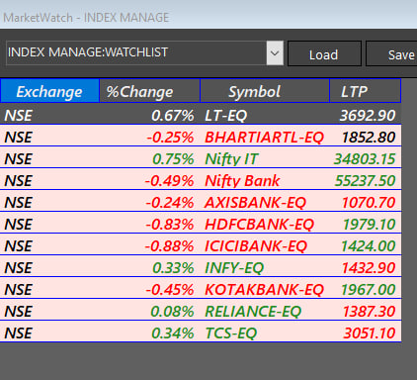Sort by the Exchange column header

pos(49,91)
